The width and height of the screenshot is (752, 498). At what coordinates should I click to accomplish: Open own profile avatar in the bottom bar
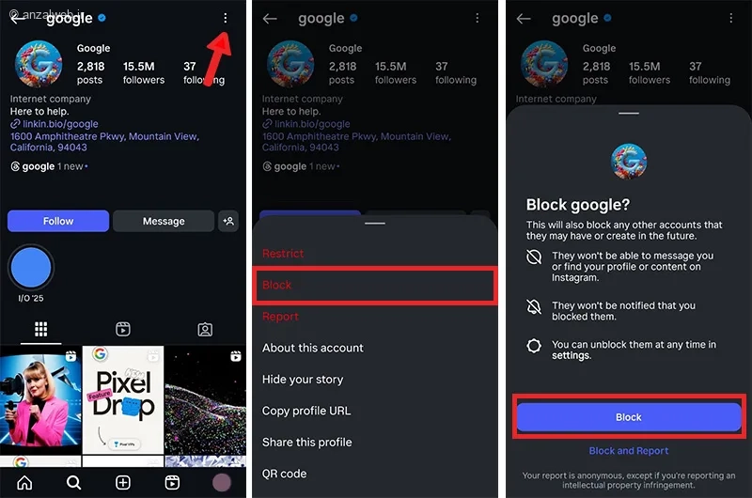click(x=222, y=482)
